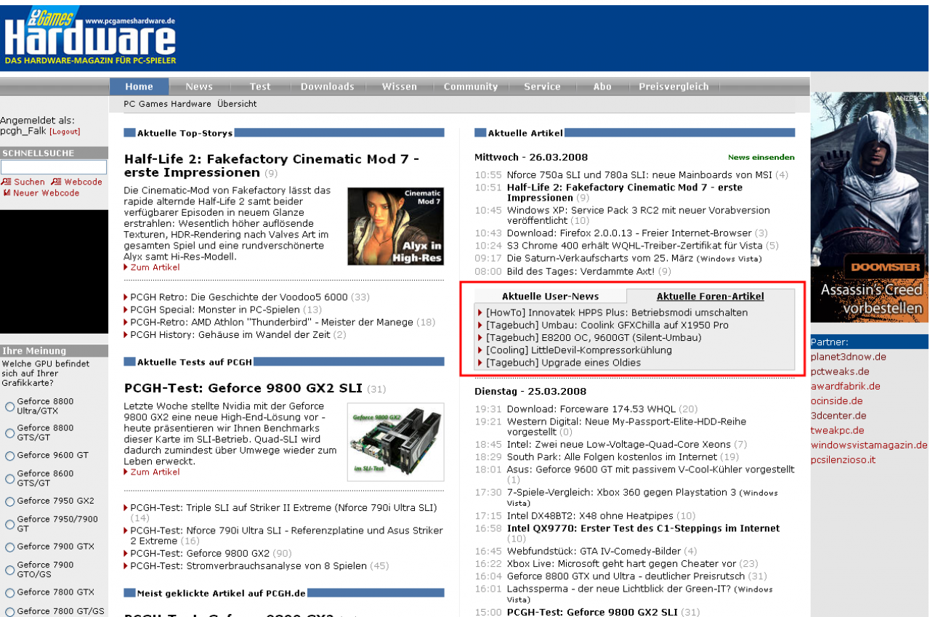Click the Suchen search icon link
This screenshot has height=617, width=930.
tap(23, 182)
